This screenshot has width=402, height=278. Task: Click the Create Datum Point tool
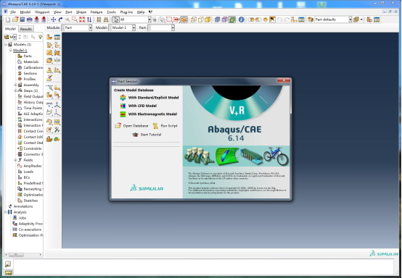coord(49,104)
